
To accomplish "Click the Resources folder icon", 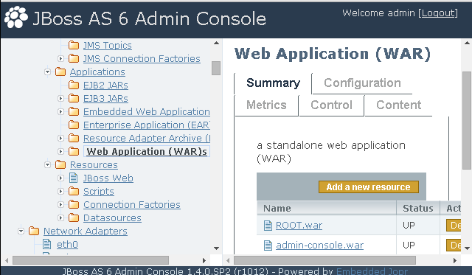I will click(60, 164).
